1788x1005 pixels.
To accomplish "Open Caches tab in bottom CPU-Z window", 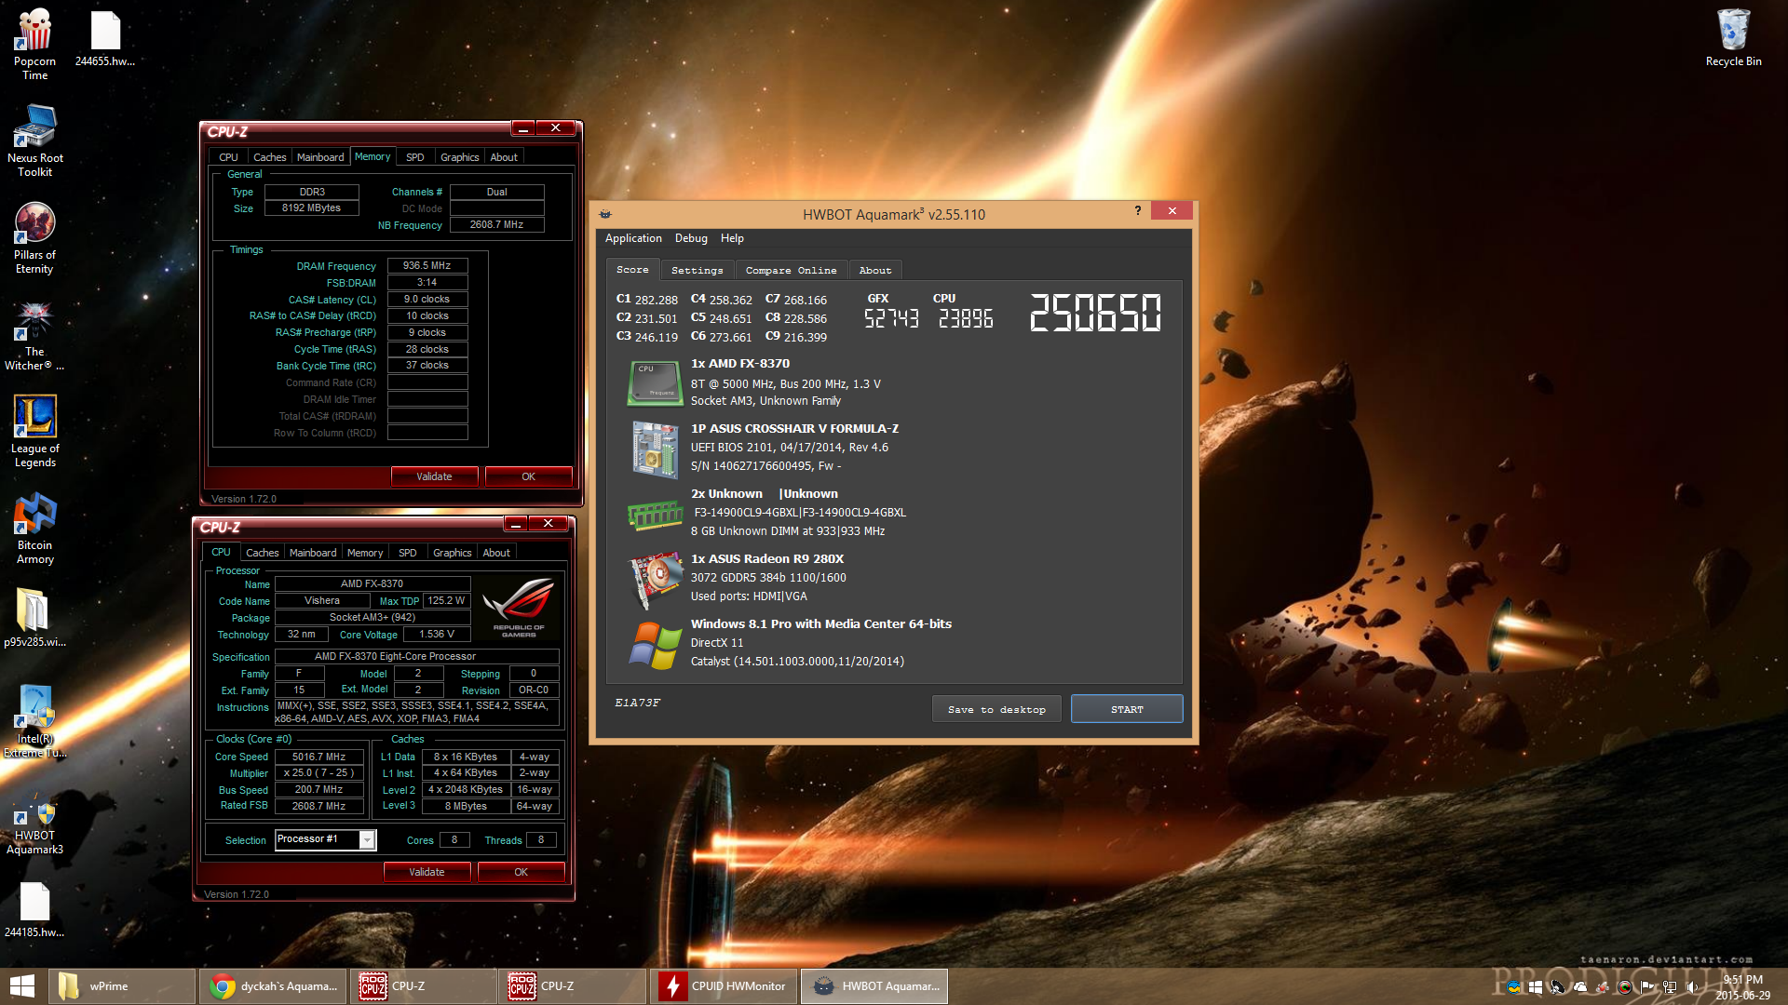I will click(262, 553).
